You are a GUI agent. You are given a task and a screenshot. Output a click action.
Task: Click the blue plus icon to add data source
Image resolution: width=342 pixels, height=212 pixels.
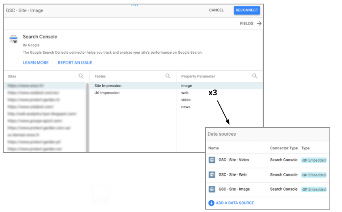[211, 203]
